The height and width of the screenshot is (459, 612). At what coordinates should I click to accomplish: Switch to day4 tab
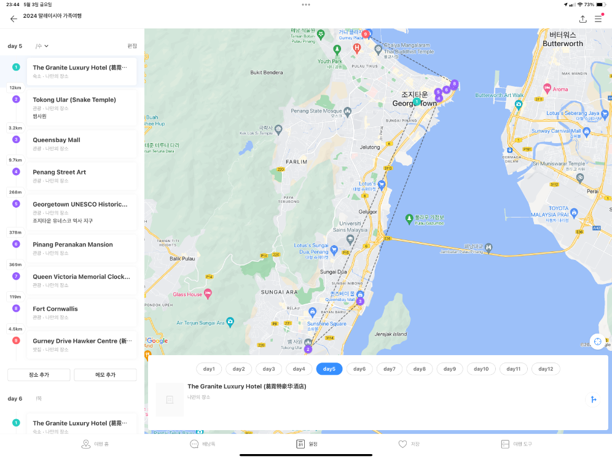(x=299, y=369)
